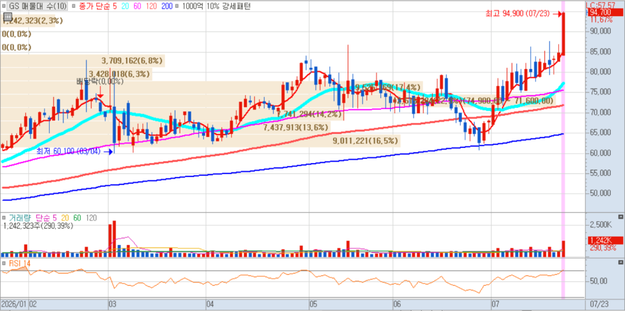The image size is (625, 311).
Task: Toggle the small square before 거래량 label
Action: point(4,219)
